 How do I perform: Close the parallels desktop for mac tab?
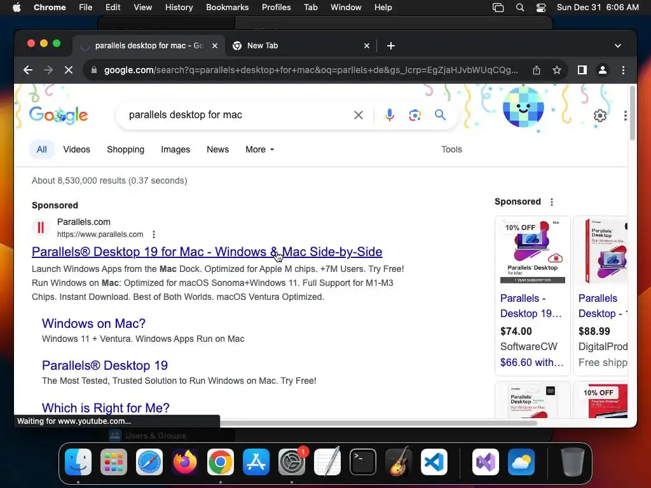pos(215,46)
